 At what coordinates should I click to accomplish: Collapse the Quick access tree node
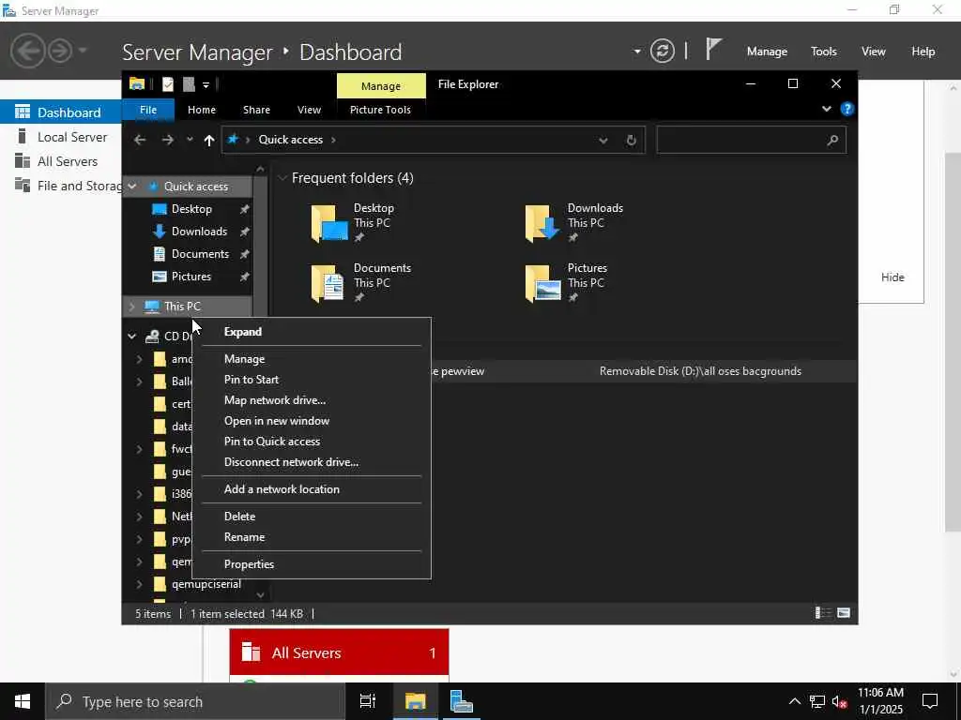[x=131, y=187]
